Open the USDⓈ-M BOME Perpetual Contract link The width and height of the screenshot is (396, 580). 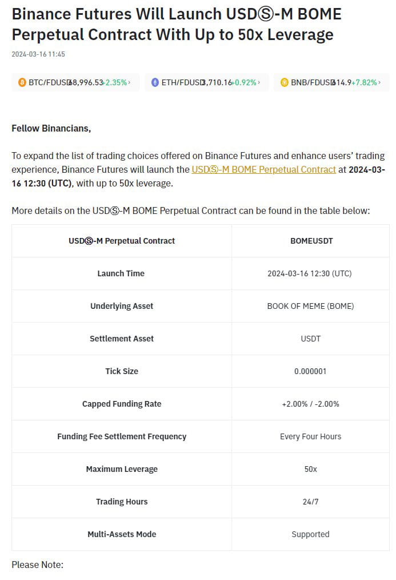(x=263, y=169)
